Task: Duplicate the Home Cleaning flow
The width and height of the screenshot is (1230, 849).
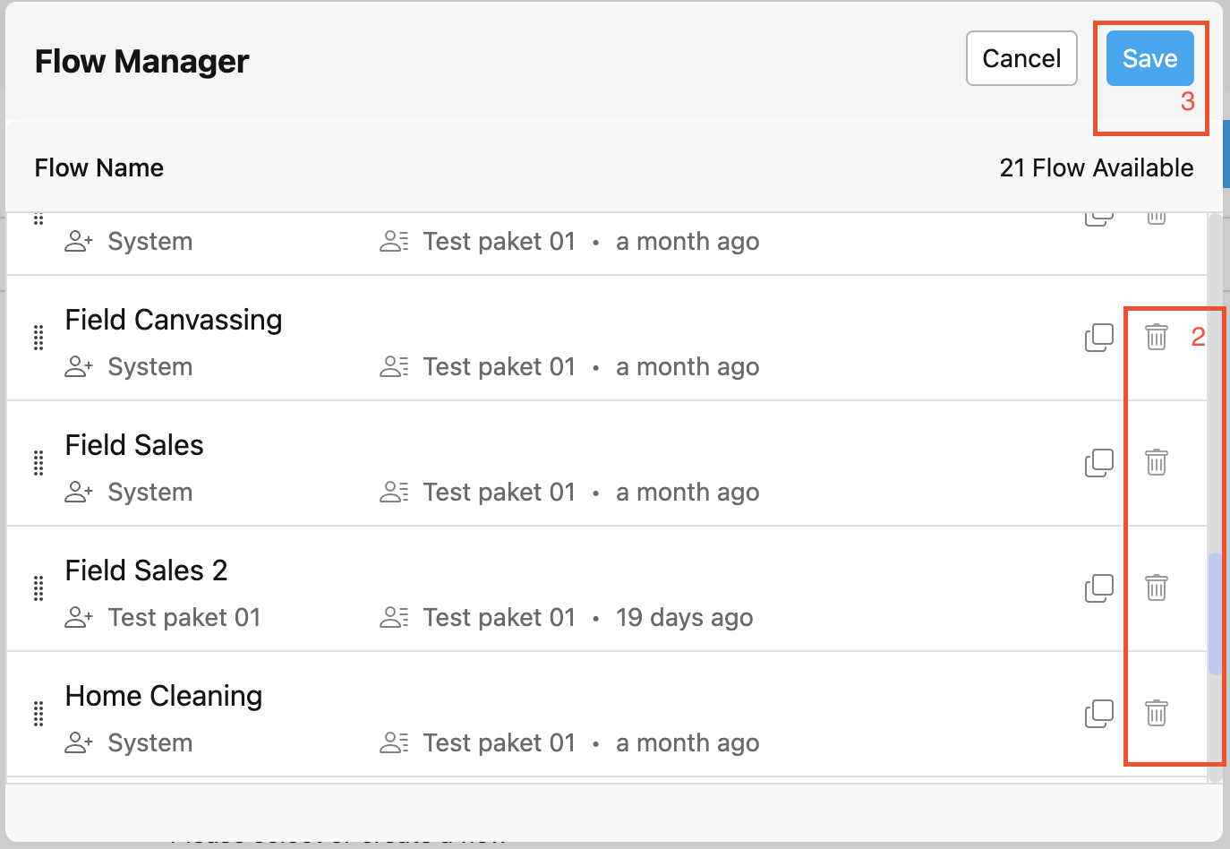Action: [x=1099, y=714]
